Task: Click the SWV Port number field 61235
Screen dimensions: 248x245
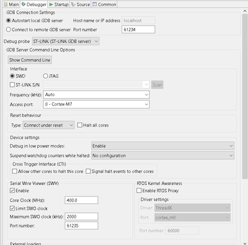Action: 81,226
